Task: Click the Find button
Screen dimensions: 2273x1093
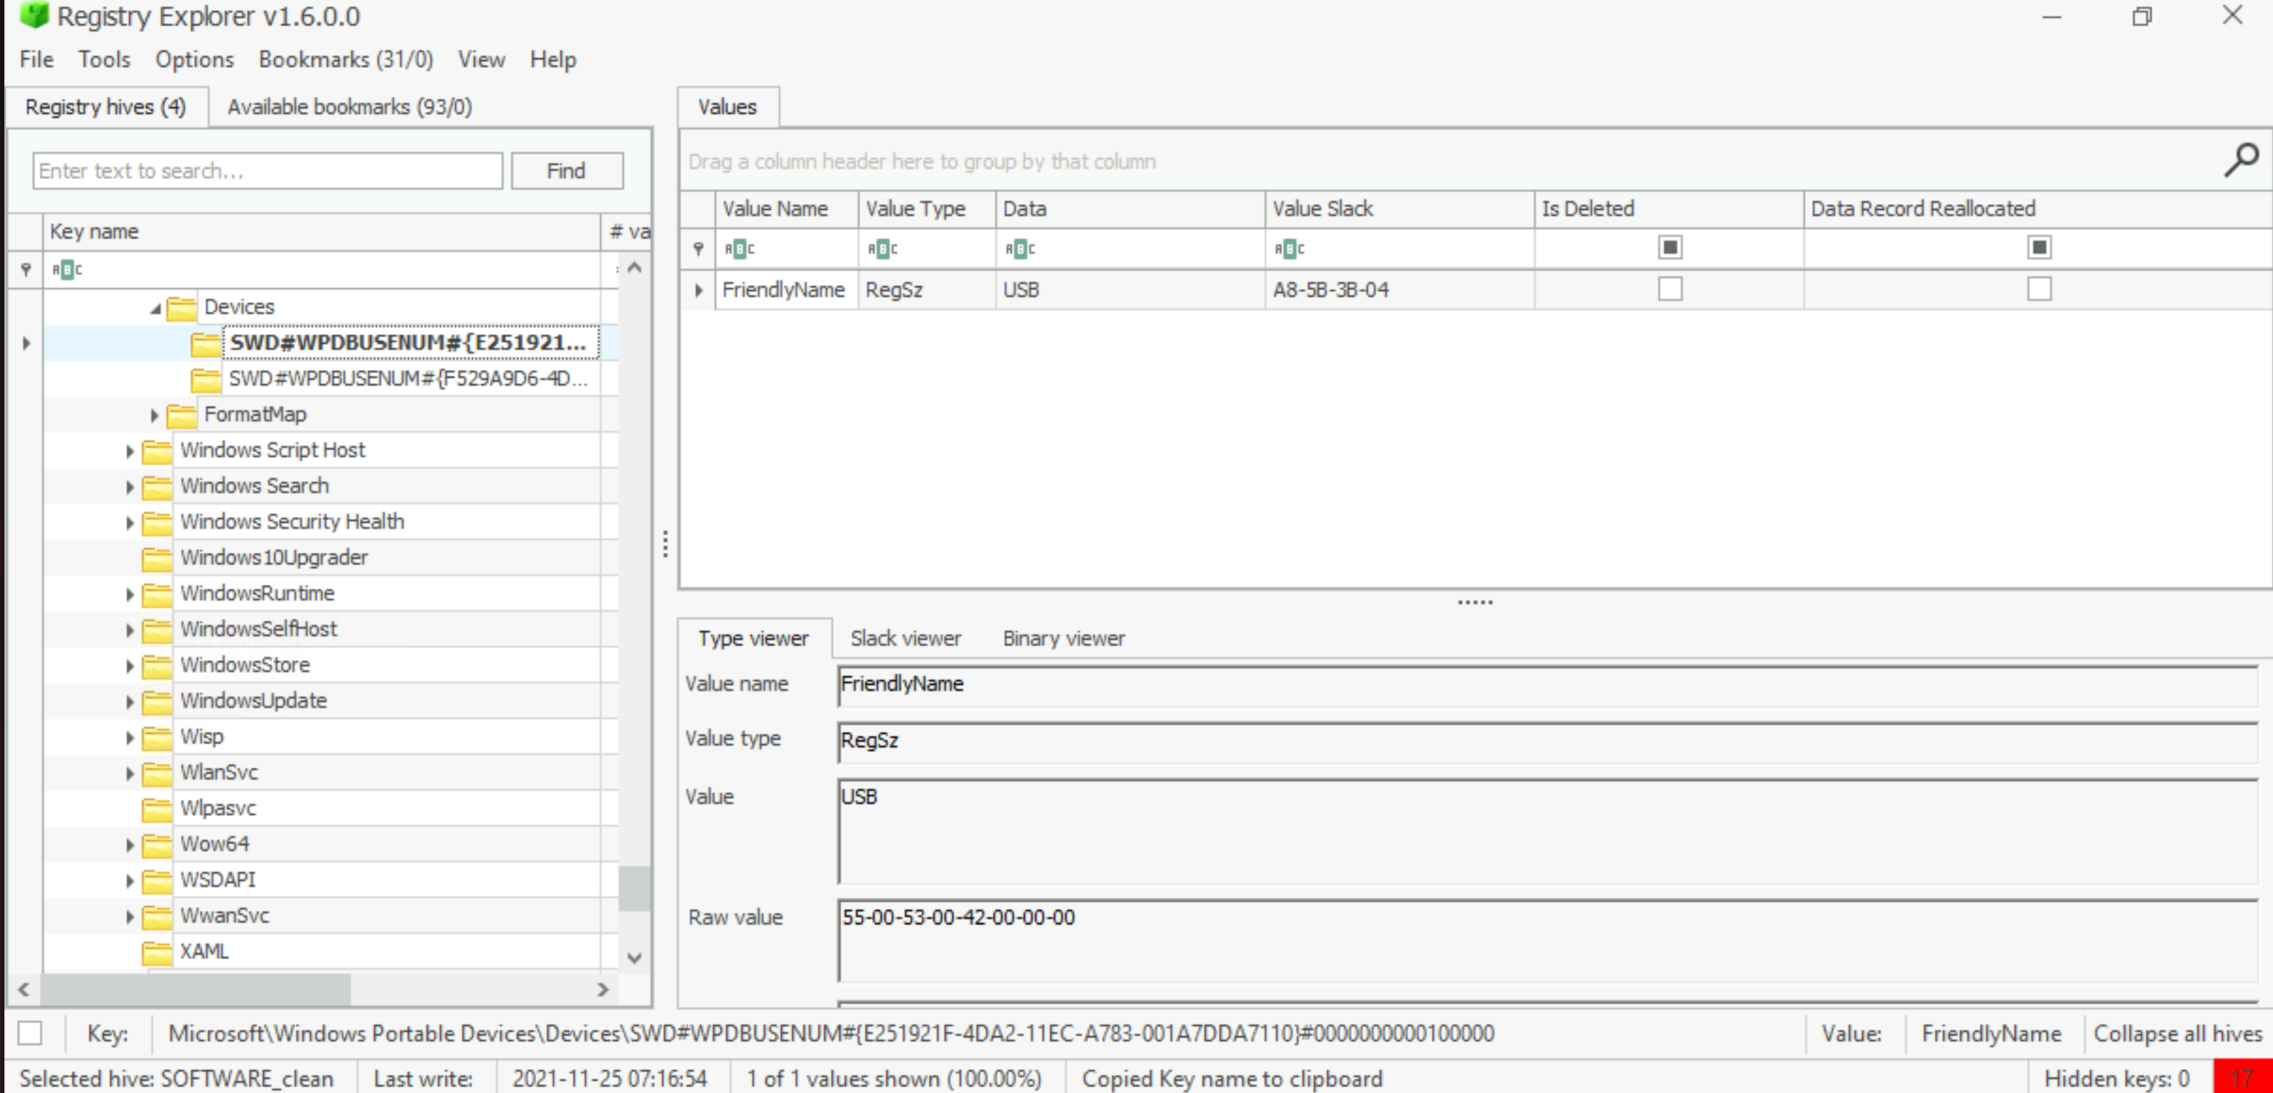Action: click(566, 170)
